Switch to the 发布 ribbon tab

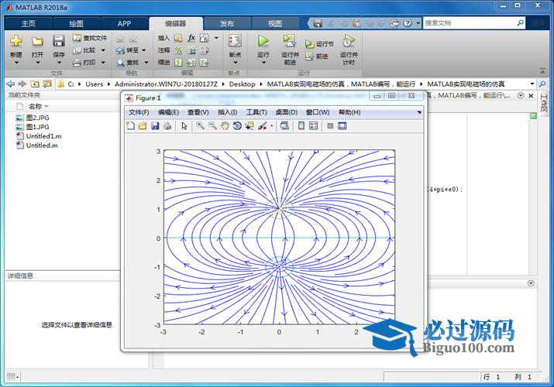point(227,24)
